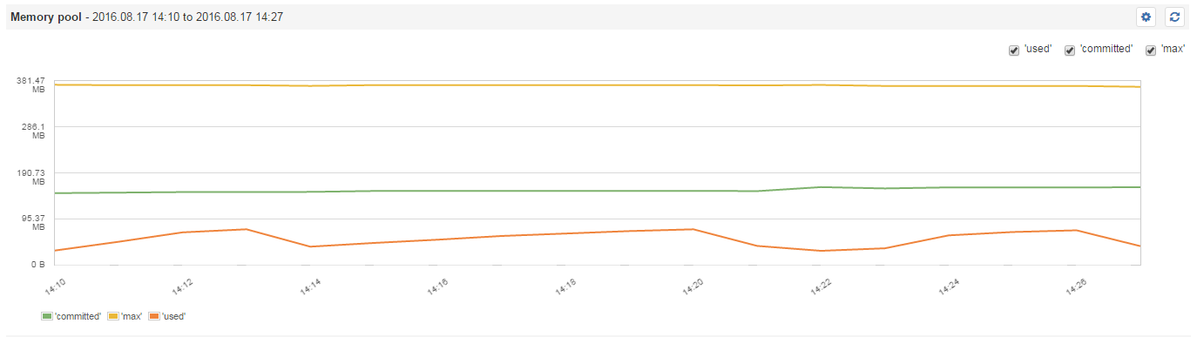
Task: Select the 'max' legend label below chart
Action: (132, 316)
